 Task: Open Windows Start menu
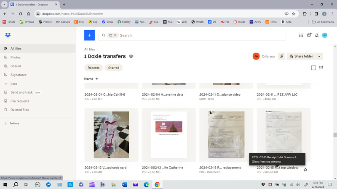click(x=5, y=185)
